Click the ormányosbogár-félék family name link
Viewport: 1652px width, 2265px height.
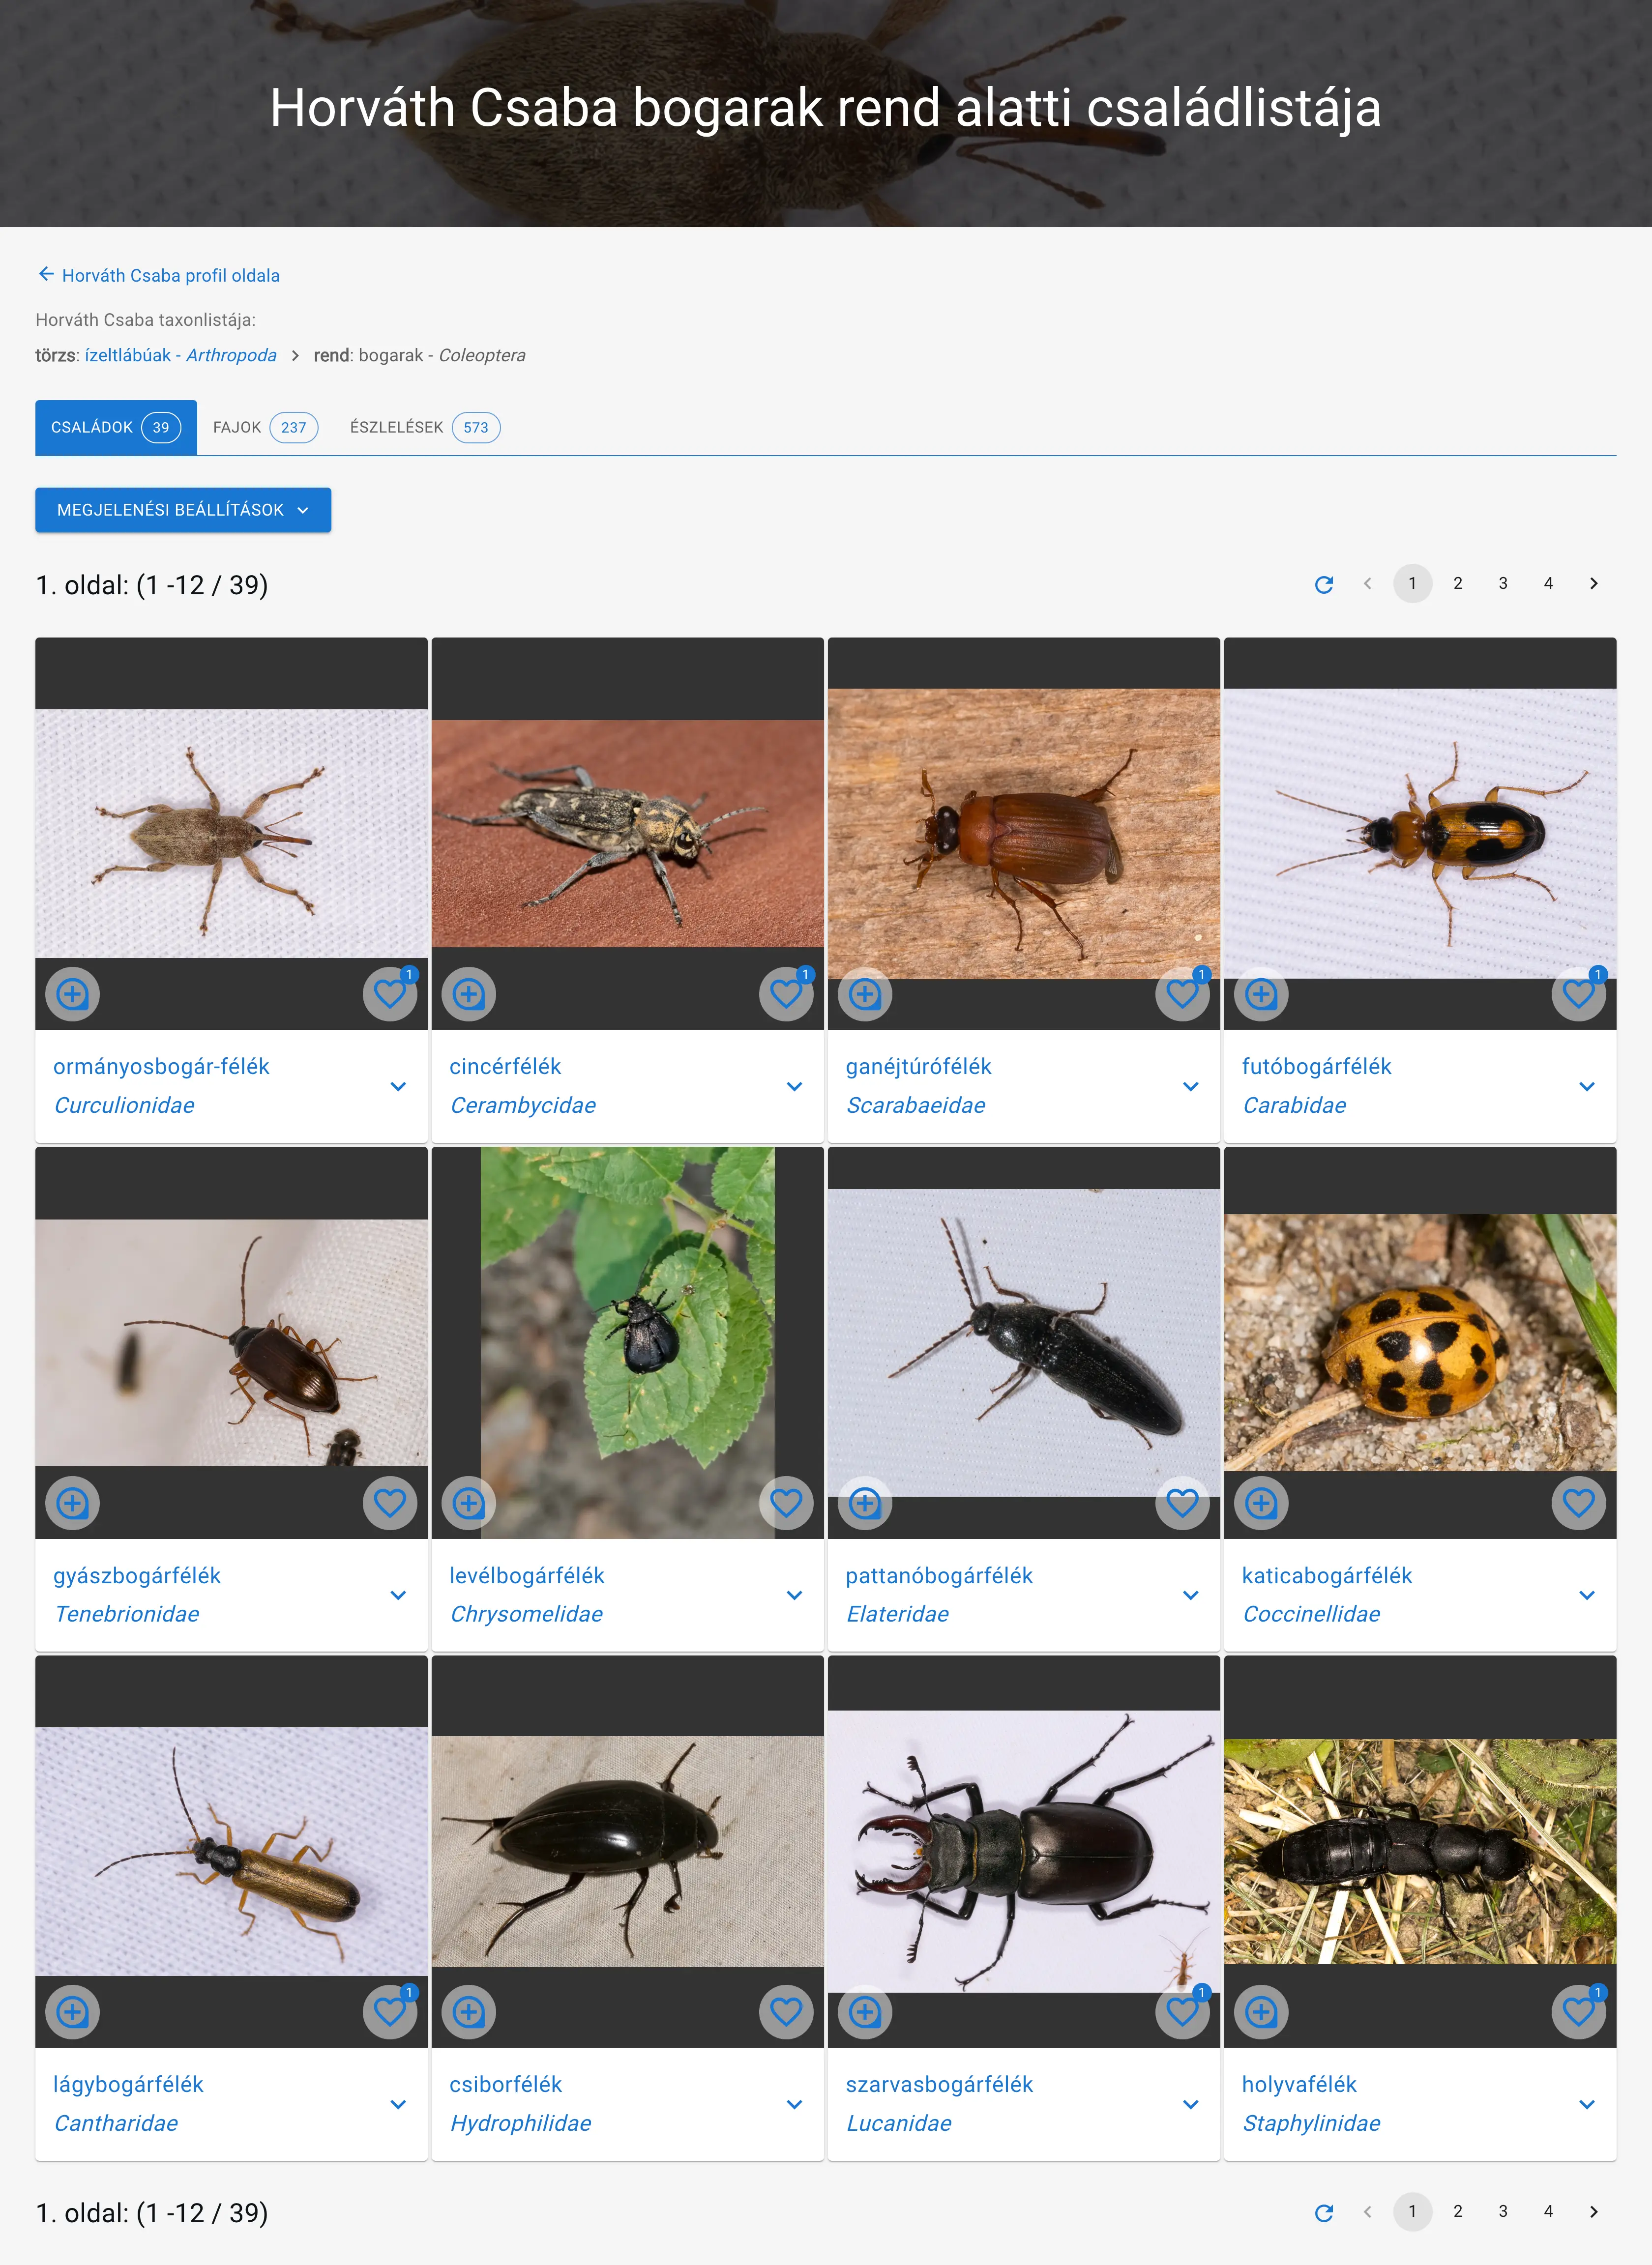point(161,1066)
